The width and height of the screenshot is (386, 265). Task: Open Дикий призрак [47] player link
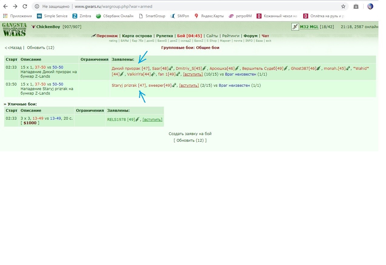click(x=131, y=69)
